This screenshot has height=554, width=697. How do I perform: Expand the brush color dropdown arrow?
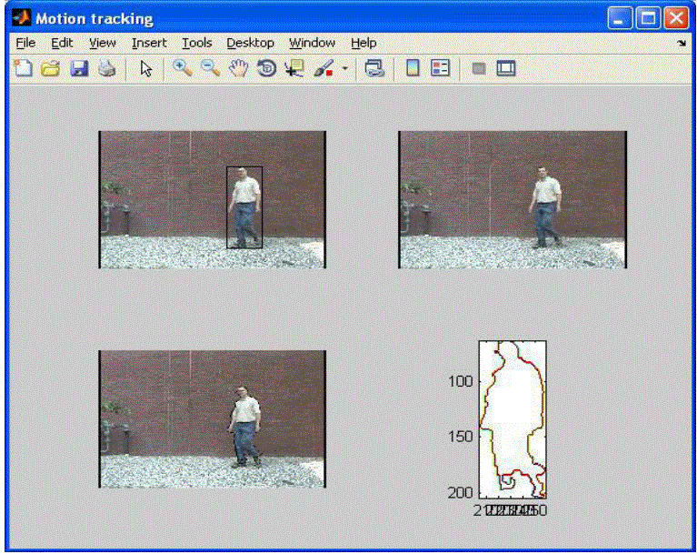[x=344, y=69]
